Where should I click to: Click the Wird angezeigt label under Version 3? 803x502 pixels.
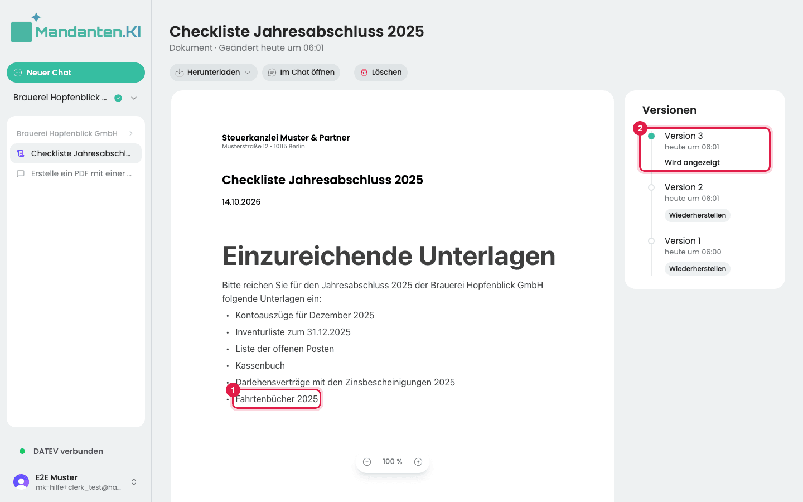pyautogui.click(x=692, y=163)
